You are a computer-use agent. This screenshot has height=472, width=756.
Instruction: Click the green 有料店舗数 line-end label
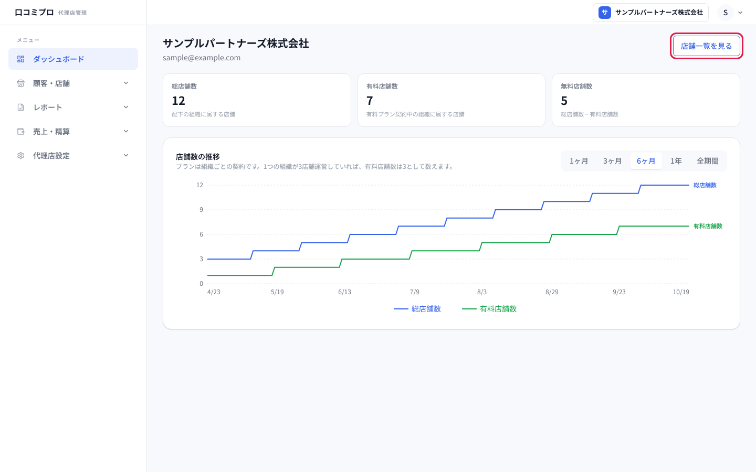click(708, 226)
